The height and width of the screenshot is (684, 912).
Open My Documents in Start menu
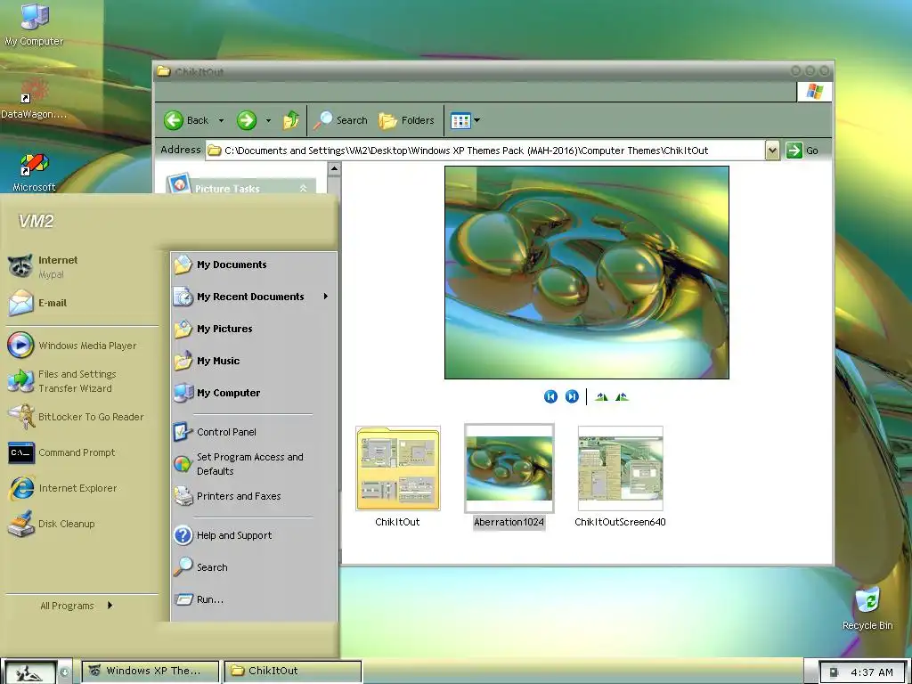pyautogui.click(x=254, y=265)
